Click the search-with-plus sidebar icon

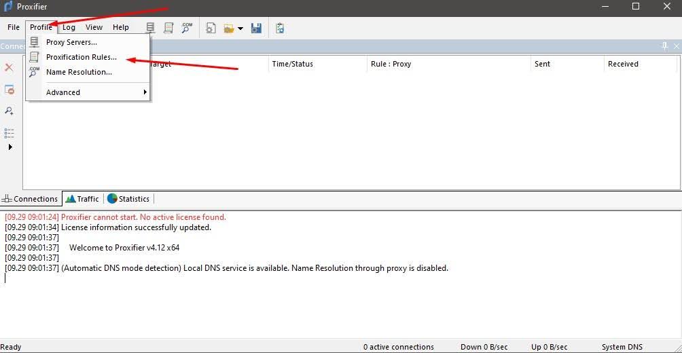point(9,111)
